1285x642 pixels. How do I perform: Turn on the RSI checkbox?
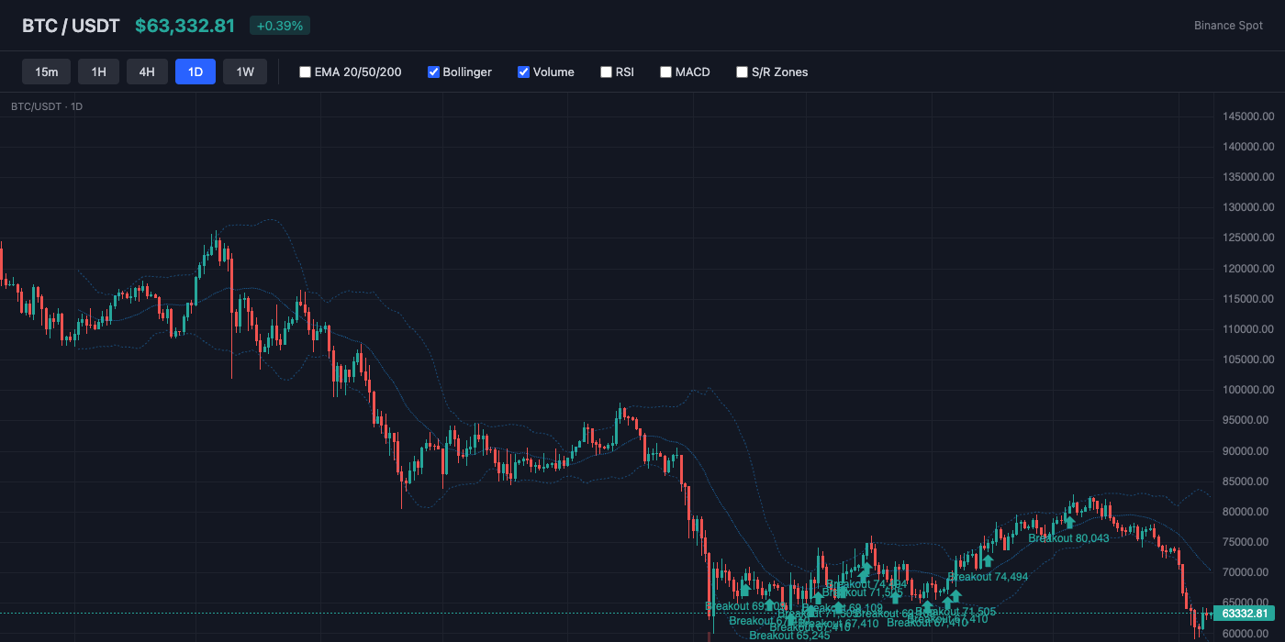[x=606, y=72]
